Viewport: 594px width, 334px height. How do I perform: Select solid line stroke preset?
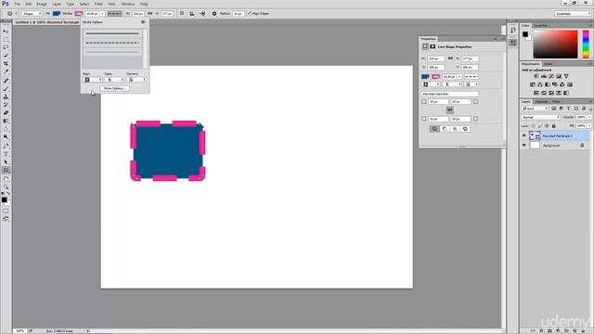point(112,33)
